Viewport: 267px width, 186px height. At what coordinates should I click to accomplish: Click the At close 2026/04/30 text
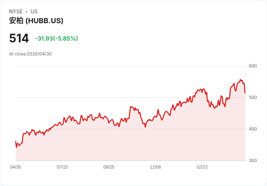click(x=30, y=54)
